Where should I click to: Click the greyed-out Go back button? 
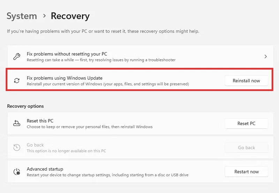[x=246, y=147]
